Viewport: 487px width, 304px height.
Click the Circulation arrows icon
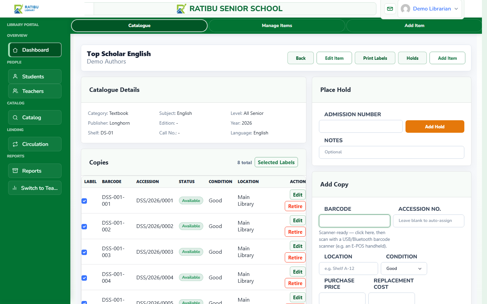15,144
